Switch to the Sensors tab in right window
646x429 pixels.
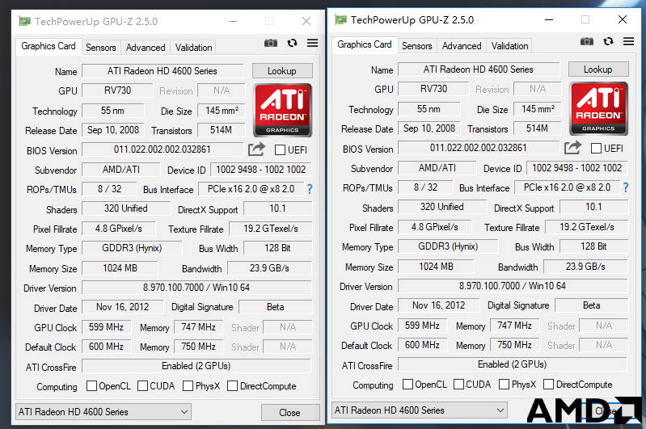pos(416,46)
